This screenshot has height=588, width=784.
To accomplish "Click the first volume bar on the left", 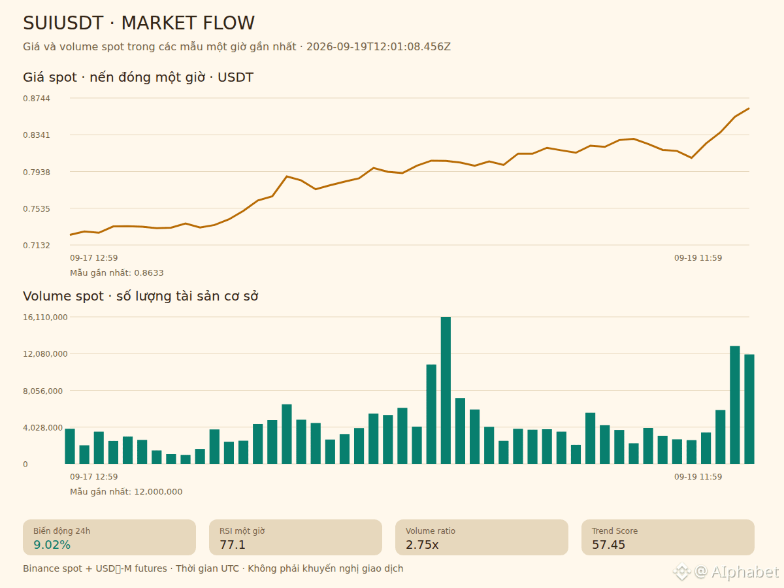I will tap(70, 446).
